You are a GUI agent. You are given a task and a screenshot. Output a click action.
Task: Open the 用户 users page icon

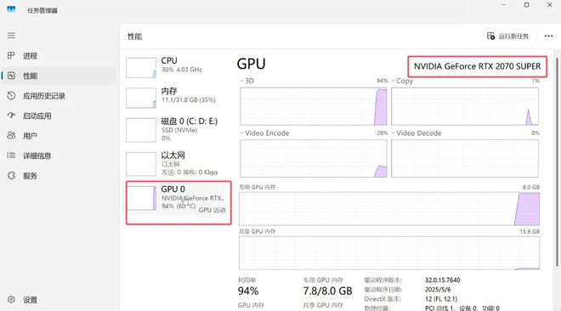click(11, 135)
